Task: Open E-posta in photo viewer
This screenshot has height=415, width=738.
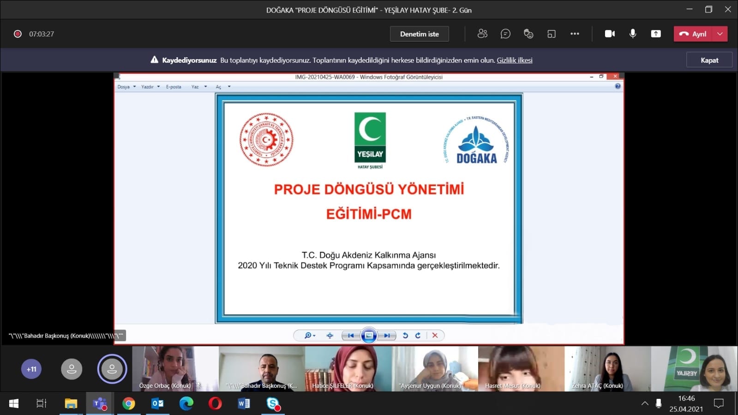Action: [174, 87]
